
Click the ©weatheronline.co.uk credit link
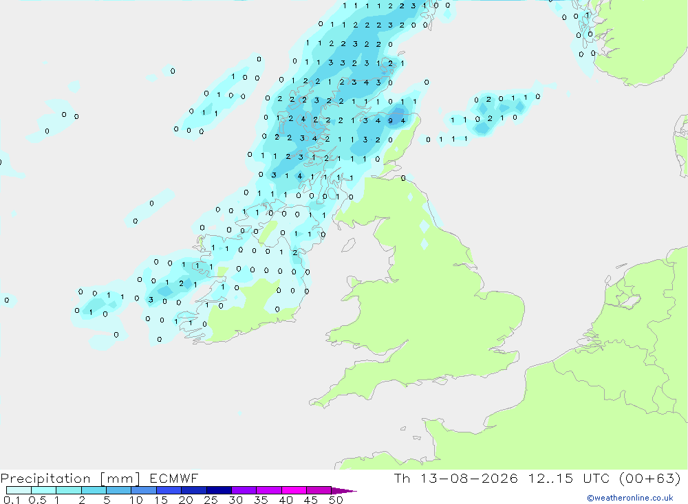pos(630,498)
